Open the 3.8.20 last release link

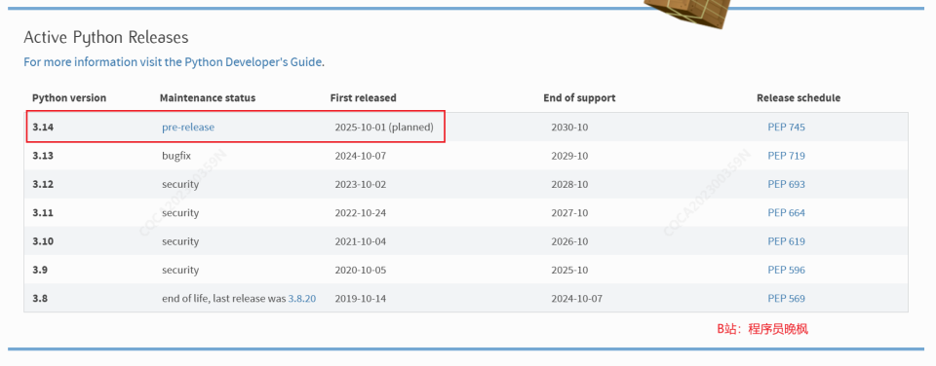pyautogui.click(x=302, y=299)
